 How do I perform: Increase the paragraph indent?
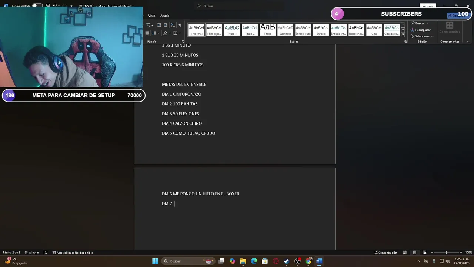[166, 25]
